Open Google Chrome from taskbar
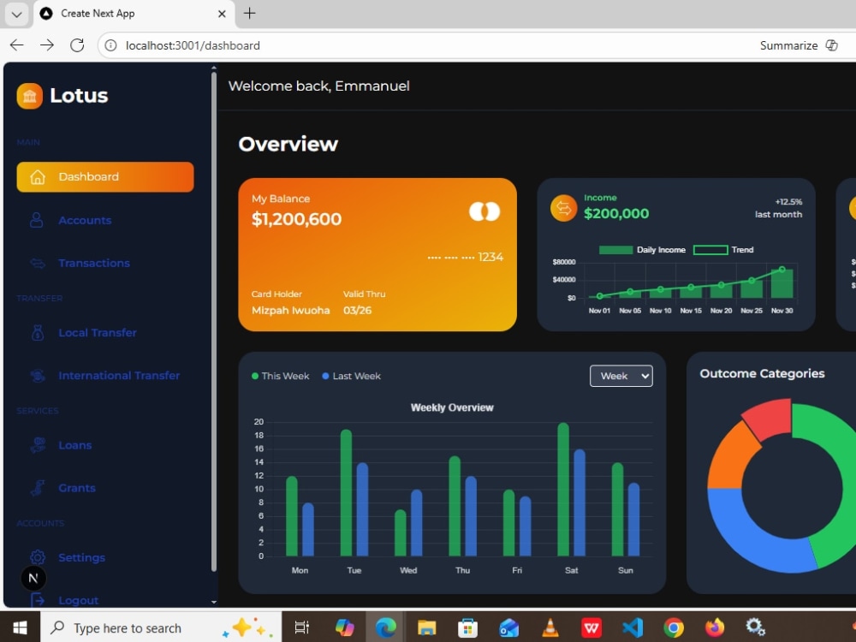This screenshot has width=856, height=642. pyautogui.click(x=674, y=627)
